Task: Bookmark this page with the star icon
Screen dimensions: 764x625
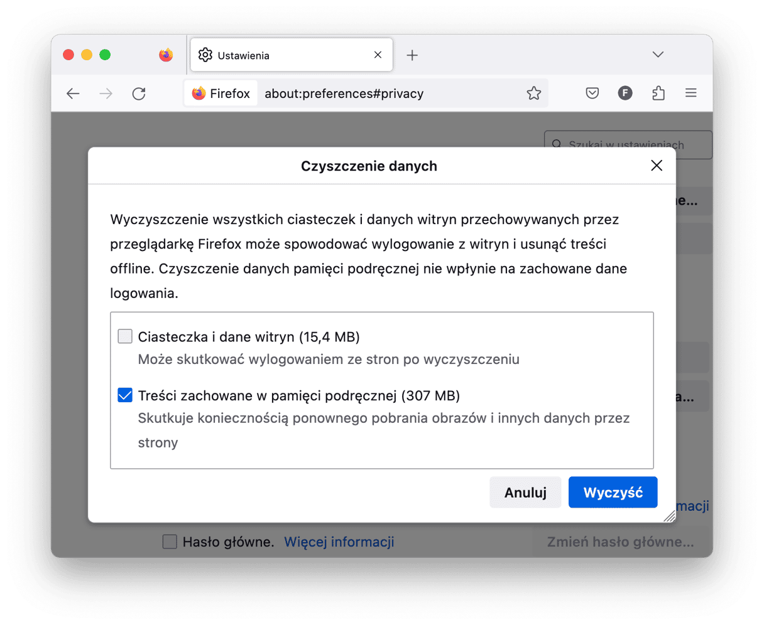Action: (533, 93)
